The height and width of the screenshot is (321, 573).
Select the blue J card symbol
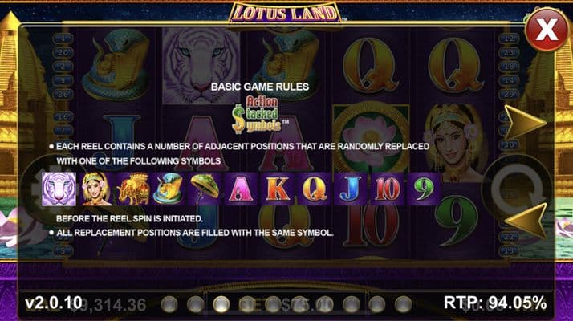click(351, 189)
